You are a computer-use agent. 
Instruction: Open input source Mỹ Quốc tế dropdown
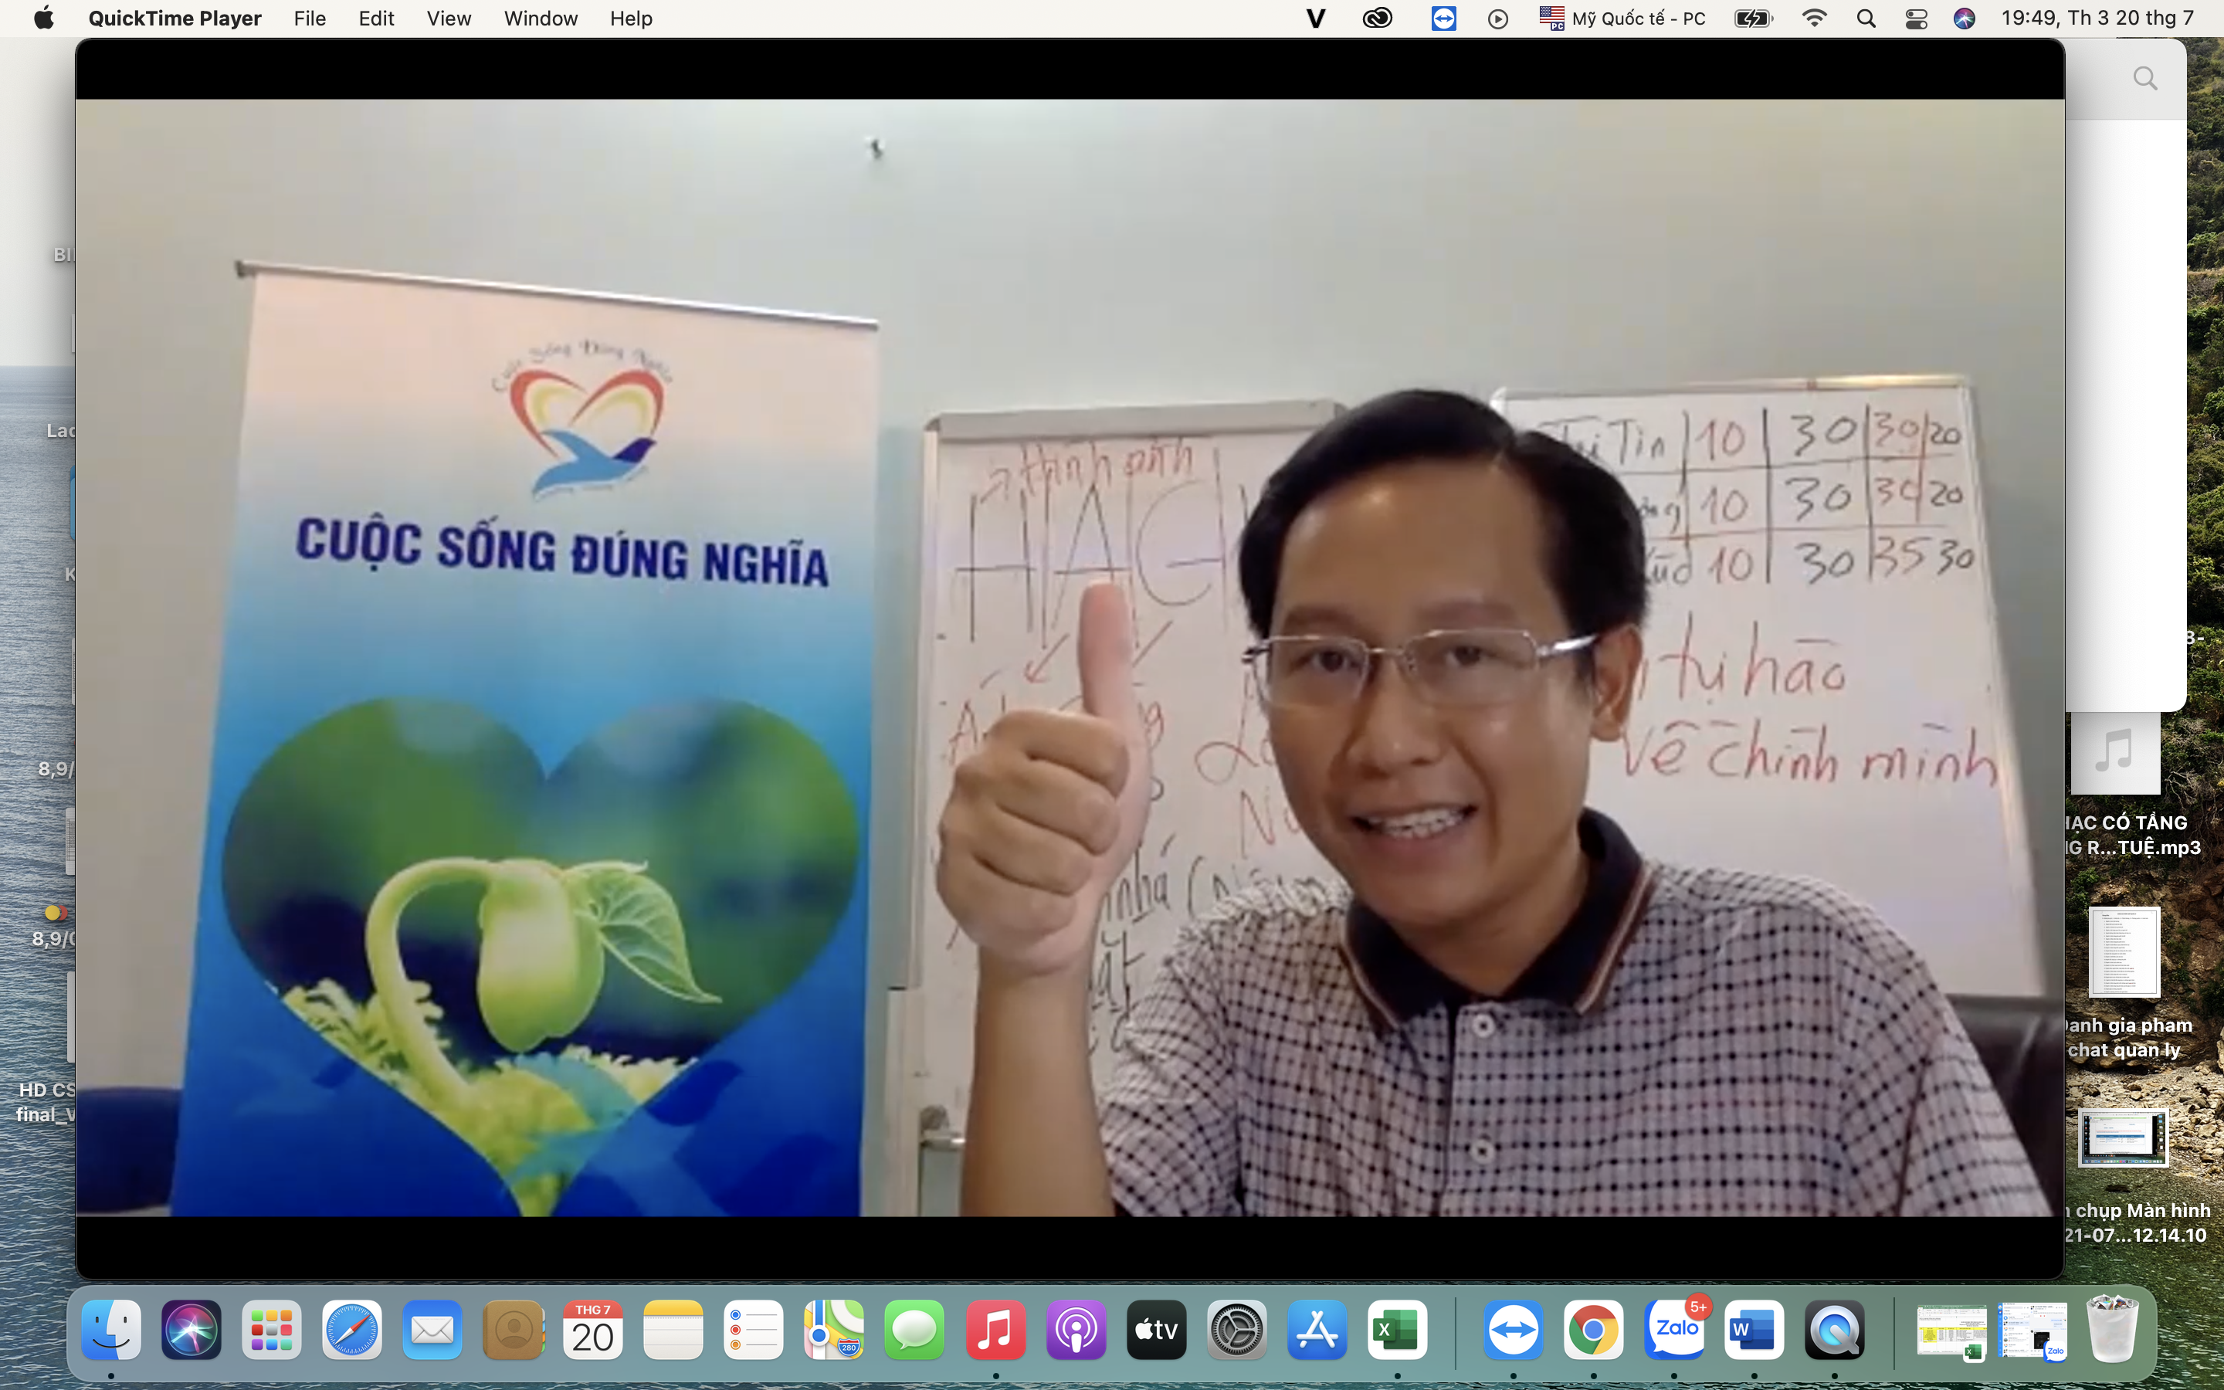click(1623, 19)
